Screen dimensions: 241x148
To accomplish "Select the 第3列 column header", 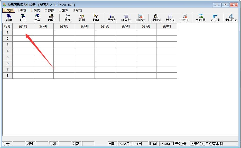I will pos(64,26).
